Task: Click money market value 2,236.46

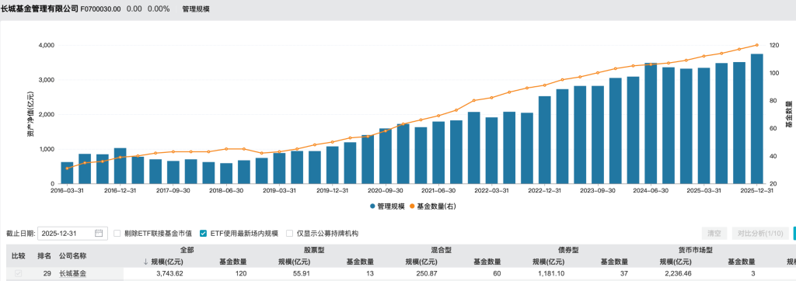Action: point(678,273)
